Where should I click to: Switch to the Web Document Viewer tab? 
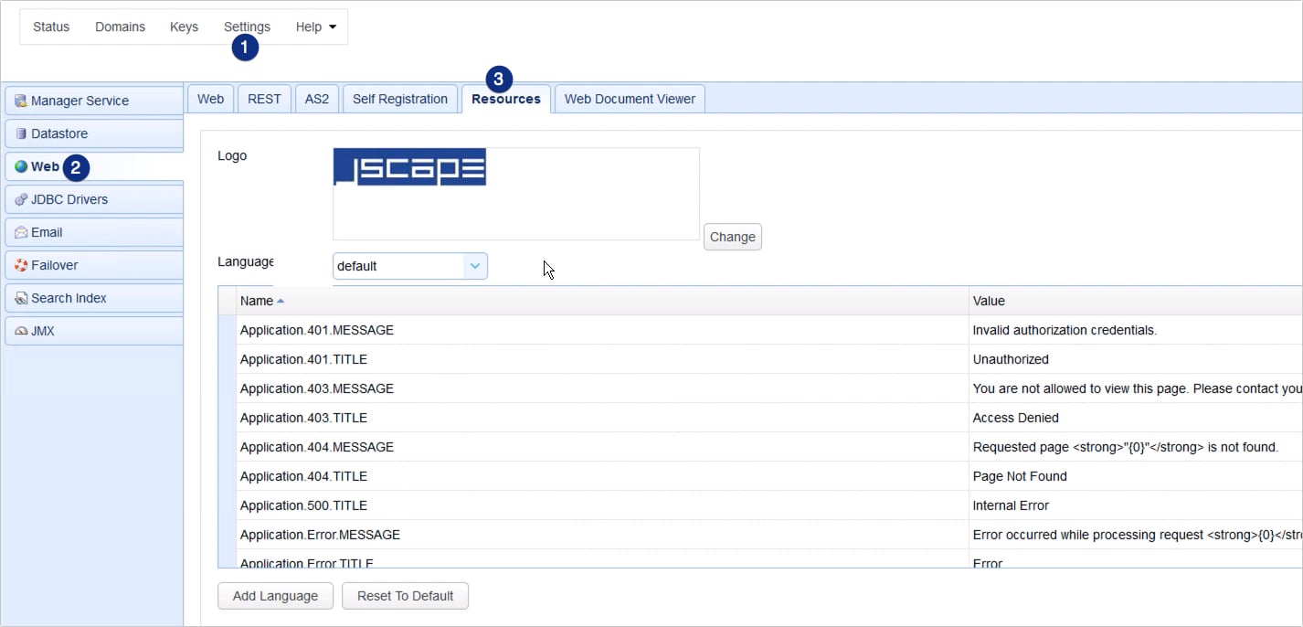coord(629,98)
